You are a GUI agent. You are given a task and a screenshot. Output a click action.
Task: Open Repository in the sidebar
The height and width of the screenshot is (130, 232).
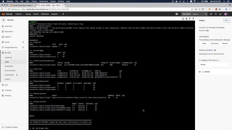(9, 31)
